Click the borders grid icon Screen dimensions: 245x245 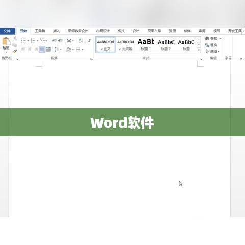pyautogui.click(x=78, y=50)
